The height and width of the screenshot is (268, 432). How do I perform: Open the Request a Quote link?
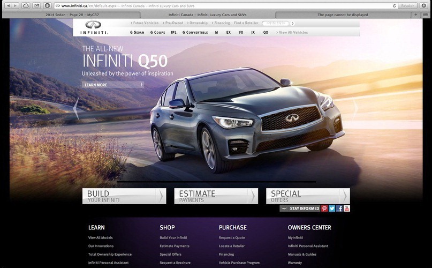232,237
